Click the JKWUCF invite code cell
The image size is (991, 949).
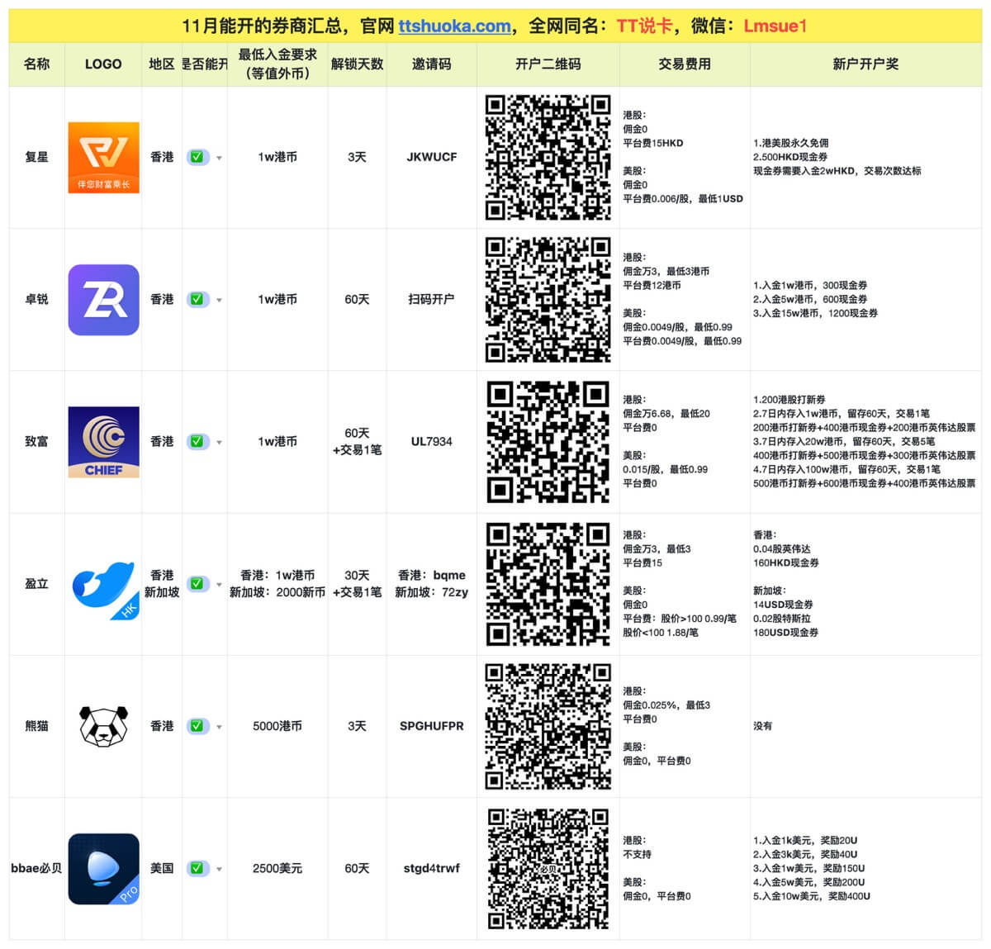click(431, 157)
